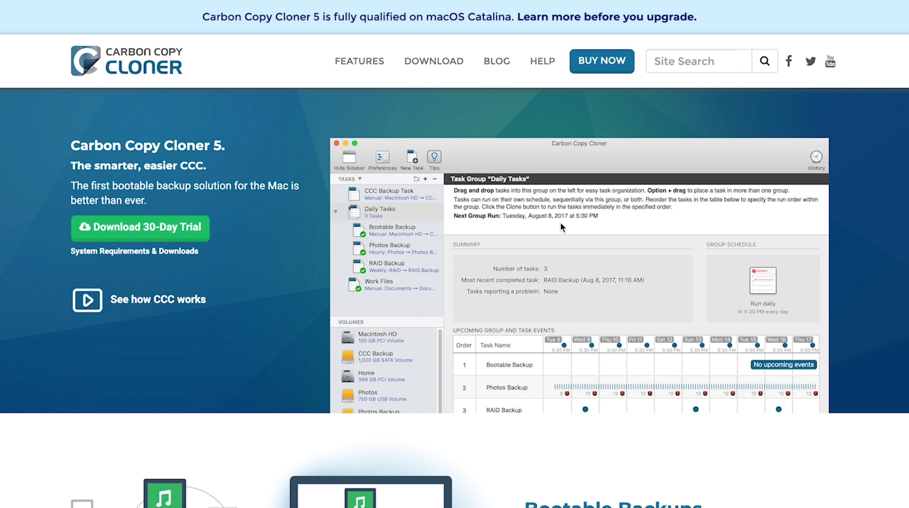Open the Twitter page icon
The image size is (909, 508).
coord(810,61)
